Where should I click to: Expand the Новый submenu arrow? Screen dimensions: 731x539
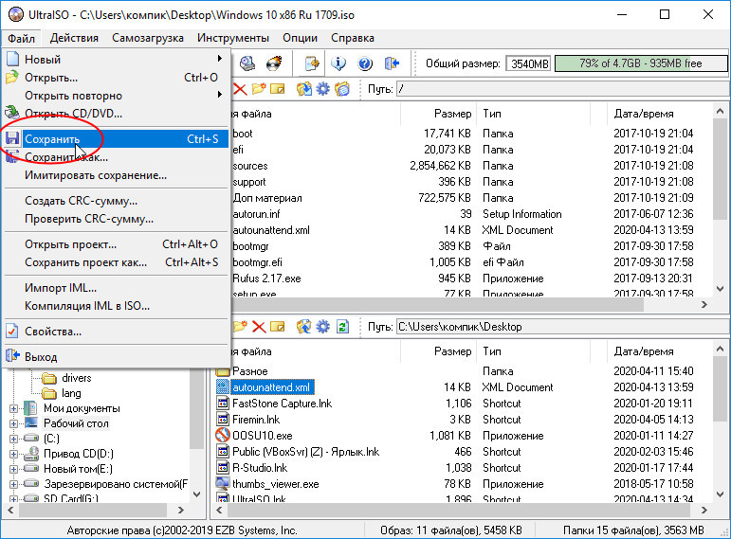coord(219,59)
